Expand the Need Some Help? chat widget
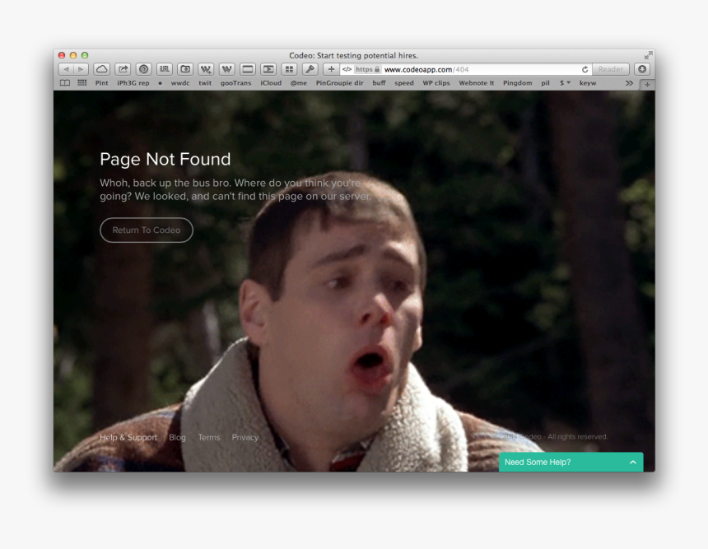The height and width of the screenshot is (549, 708). tap(571, 462)
